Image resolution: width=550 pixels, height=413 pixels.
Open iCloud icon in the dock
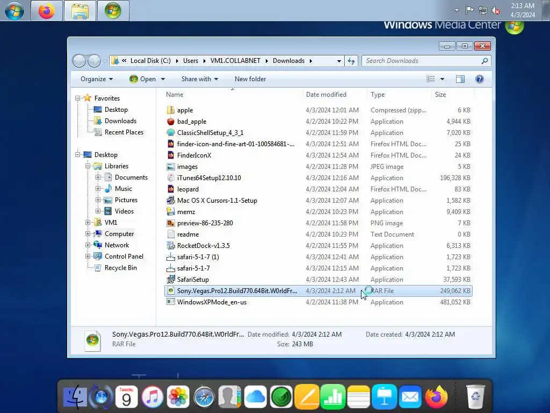coord(255,397)
